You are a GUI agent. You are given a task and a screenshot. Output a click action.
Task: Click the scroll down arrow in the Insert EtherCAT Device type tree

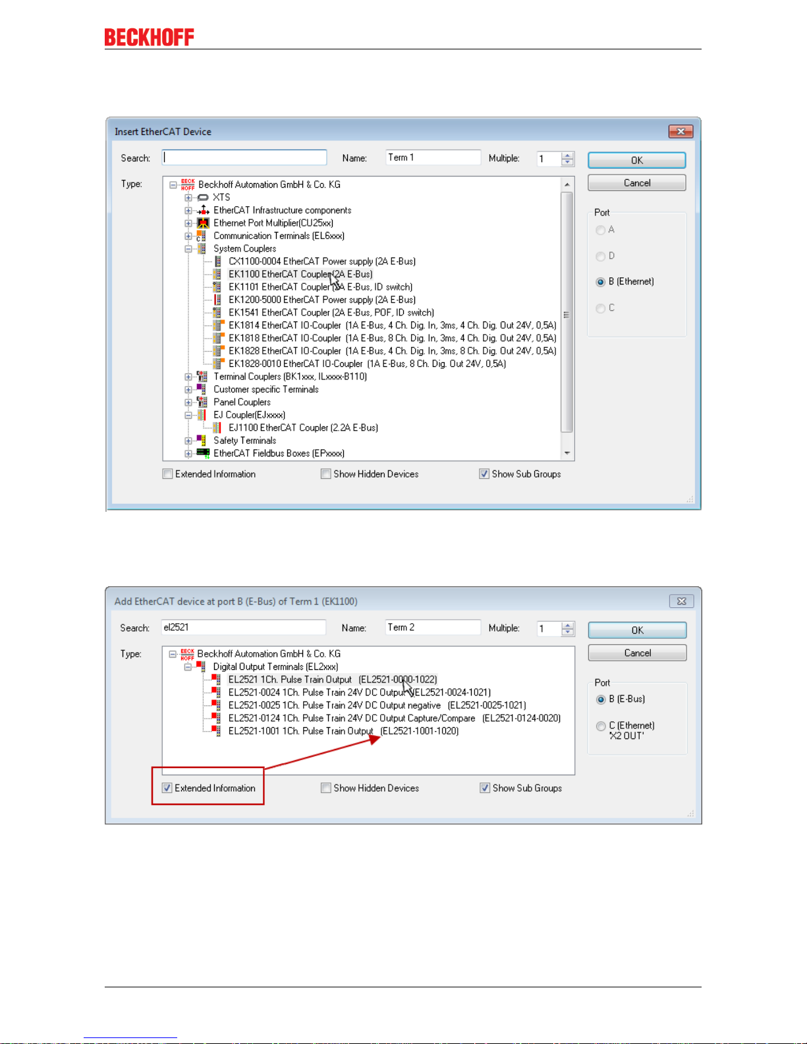567,453
